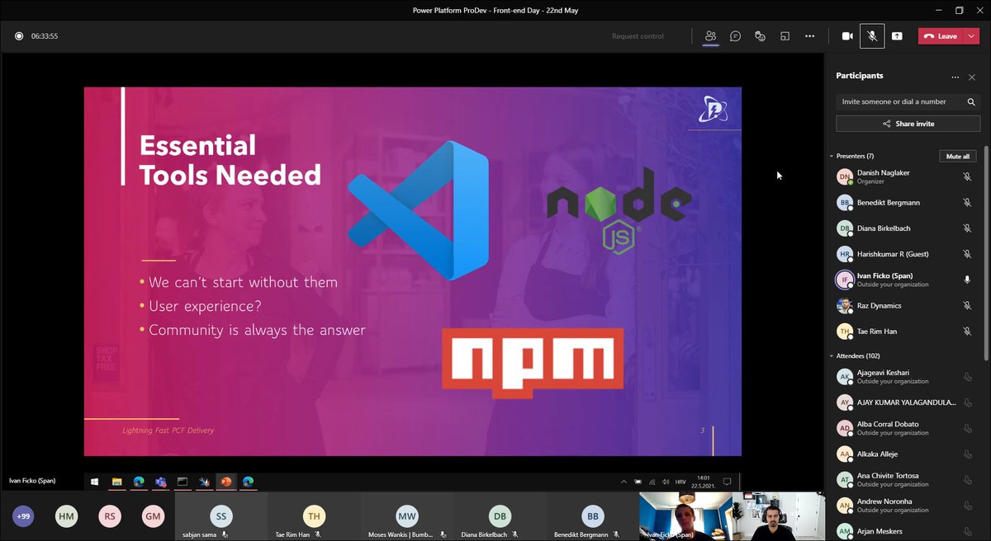Select the Moses Wankis participant tile
991x541 pixels.
(407, 517)
